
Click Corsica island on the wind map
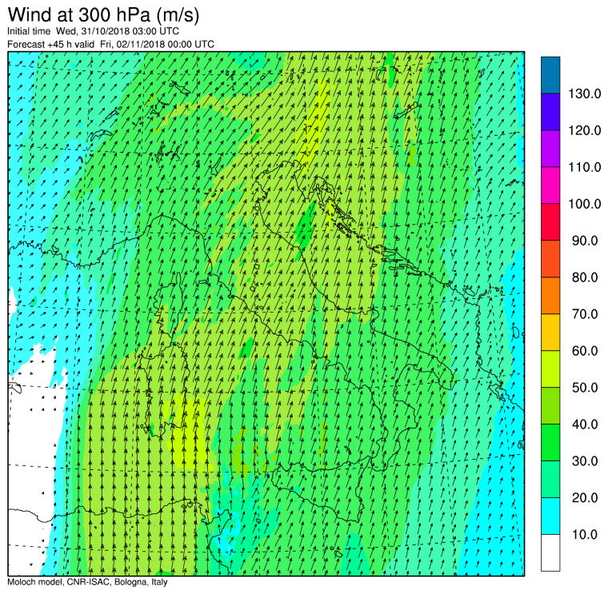(169, 304)
